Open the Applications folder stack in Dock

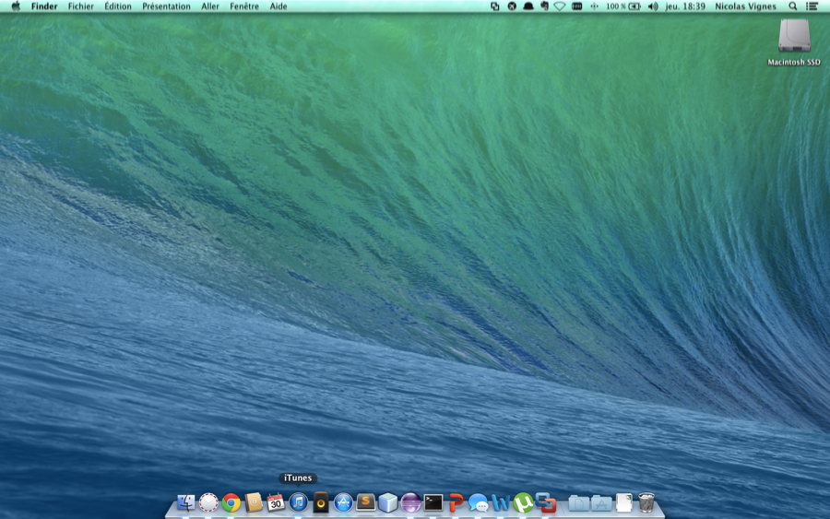(601, 502)
